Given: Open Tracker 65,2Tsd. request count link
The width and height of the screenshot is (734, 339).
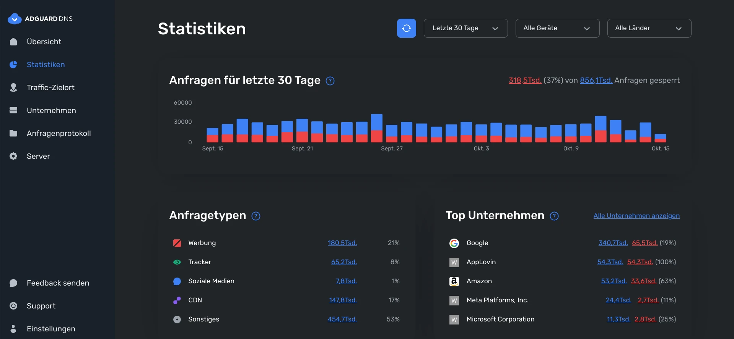Looking at the screenshot, I should pos(344,262).
